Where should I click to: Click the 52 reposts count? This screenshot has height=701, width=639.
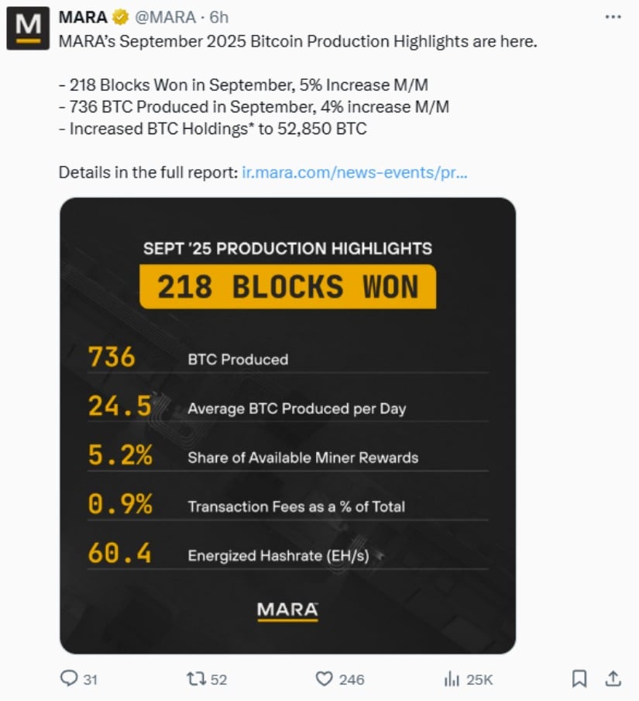[218, 679]
